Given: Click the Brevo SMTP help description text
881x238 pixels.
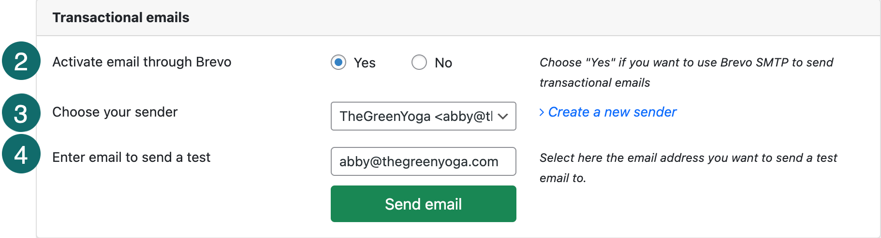Looking at the screenshot, I should tap(686, 72).
